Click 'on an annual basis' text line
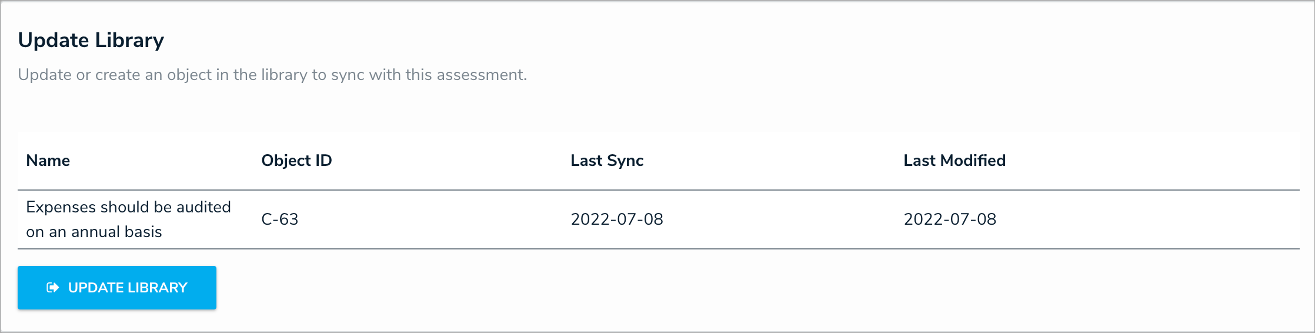 pyautogui.click(x=94, y=232)
